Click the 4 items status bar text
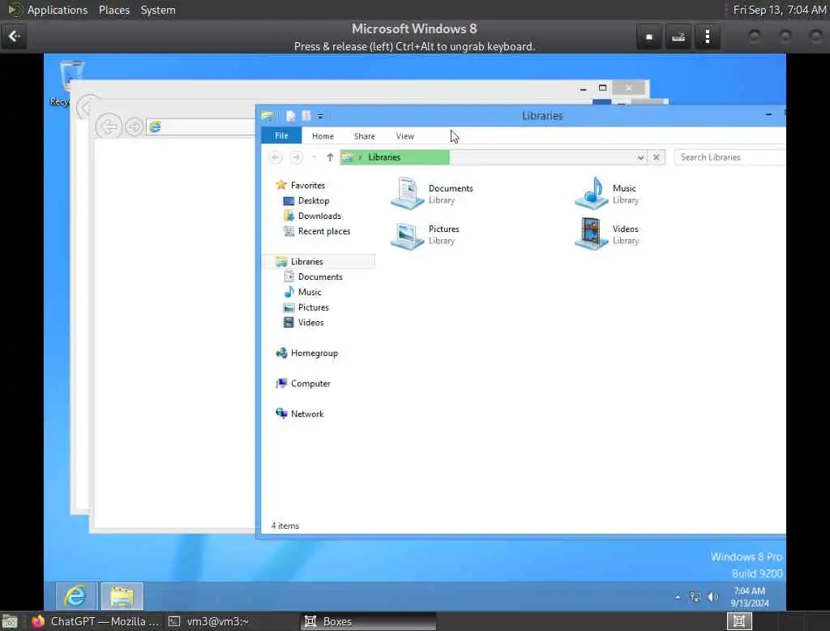This screenshot has width=830, height=631. tap(285, 526)
